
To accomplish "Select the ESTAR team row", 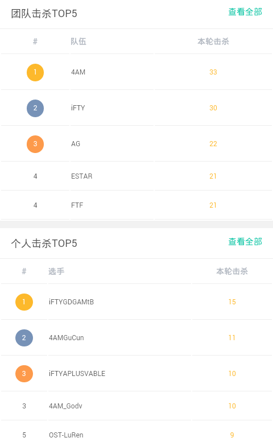I will 136,176.
